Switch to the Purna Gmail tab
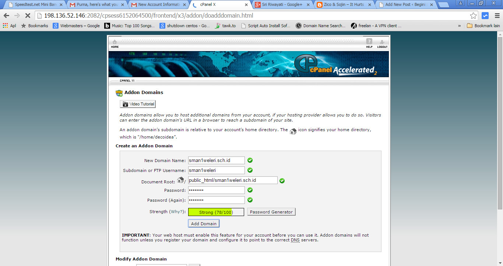503x266 pixels. coord(96,5)
